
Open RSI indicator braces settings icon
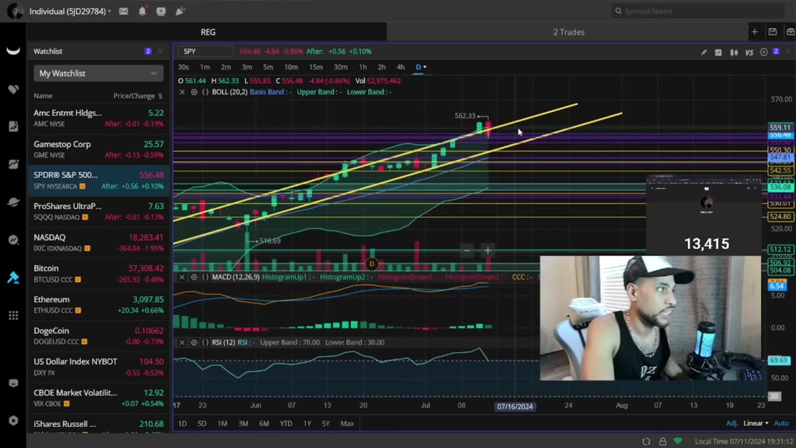point(205,342)
